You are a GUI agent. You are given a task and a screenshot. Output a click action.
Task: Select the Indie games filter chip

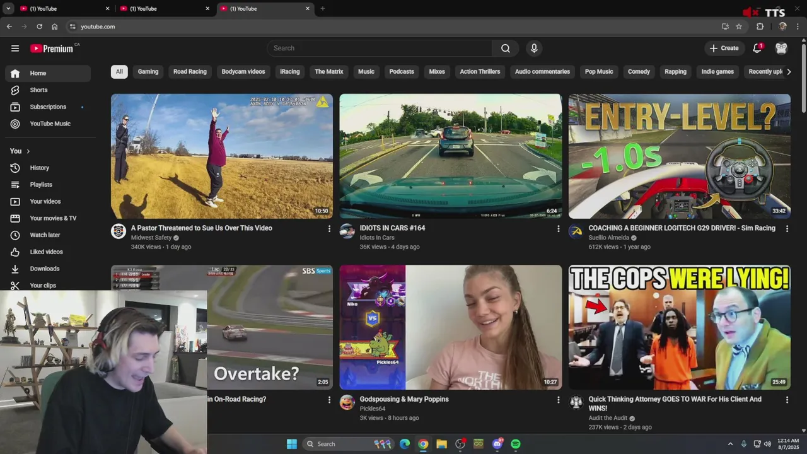(x=717, y=72)
